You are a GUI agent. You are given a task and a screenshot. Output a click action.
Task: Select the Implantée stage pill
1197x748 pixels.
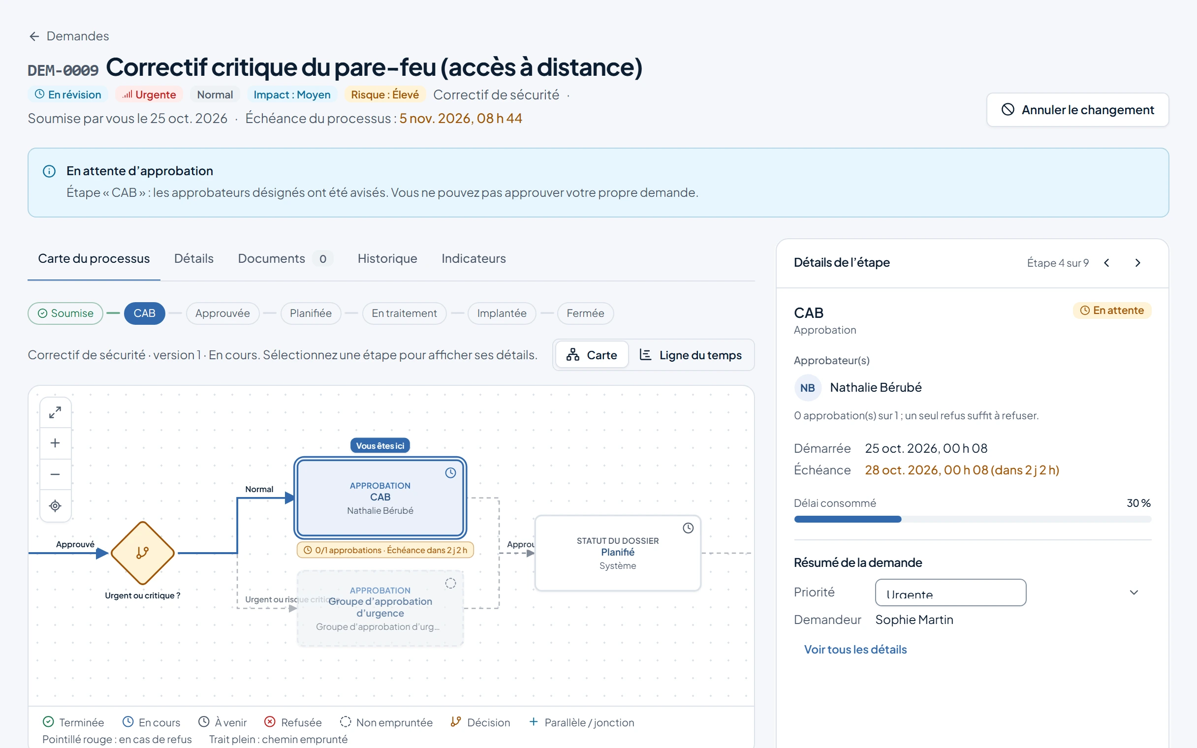coord(502,313)
